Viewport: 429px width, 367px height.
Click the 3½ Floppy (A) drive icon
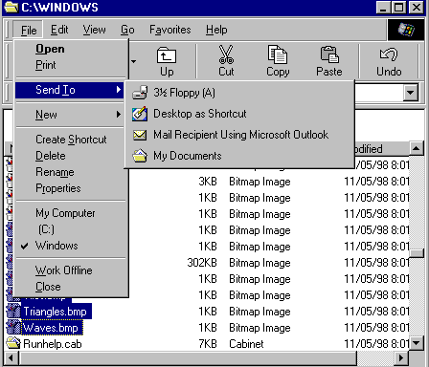pyautogui.click(x=140, y=93)
